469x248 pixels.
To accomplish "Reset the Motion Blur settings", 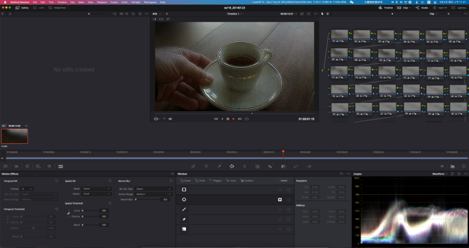I will 171,181.
